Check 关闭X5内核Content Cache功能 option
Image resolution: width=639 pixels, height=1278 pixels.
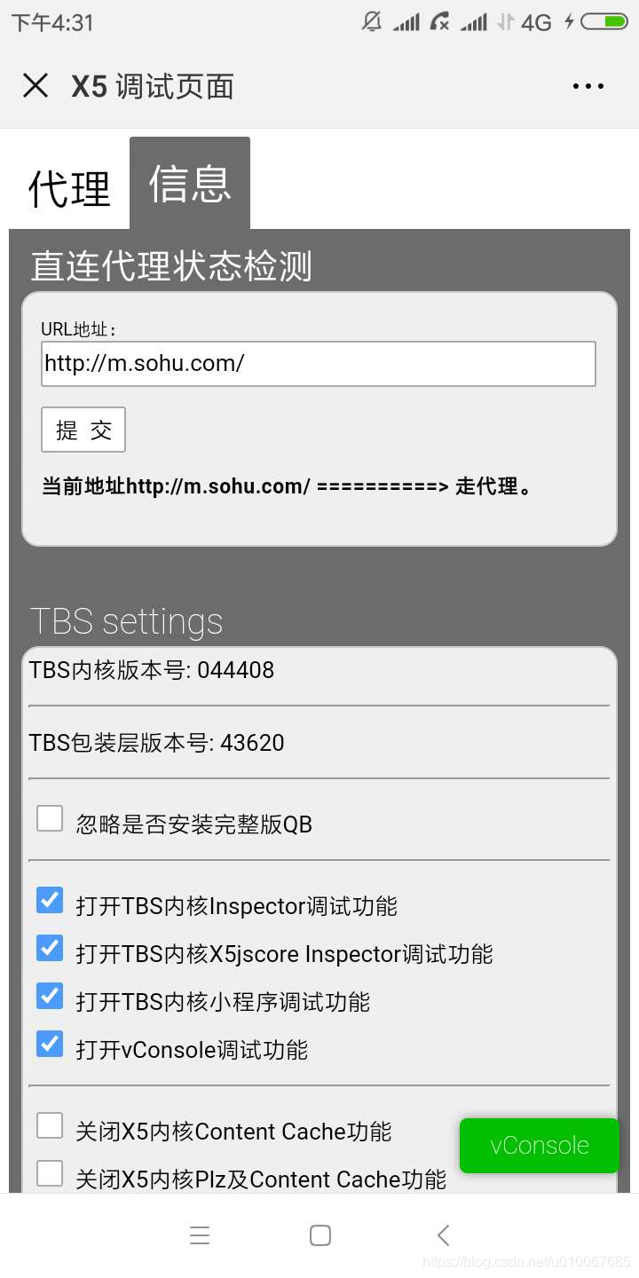pyautogui.click(x=50, y=1125)
